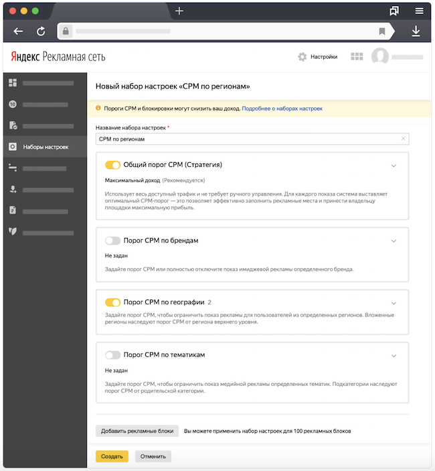
Task: Click the Создать button
Action: pos(112,456)
